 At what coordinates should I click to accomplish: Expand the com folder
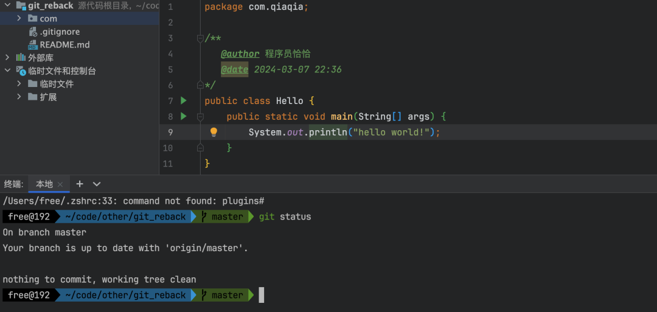coord(19,19)
